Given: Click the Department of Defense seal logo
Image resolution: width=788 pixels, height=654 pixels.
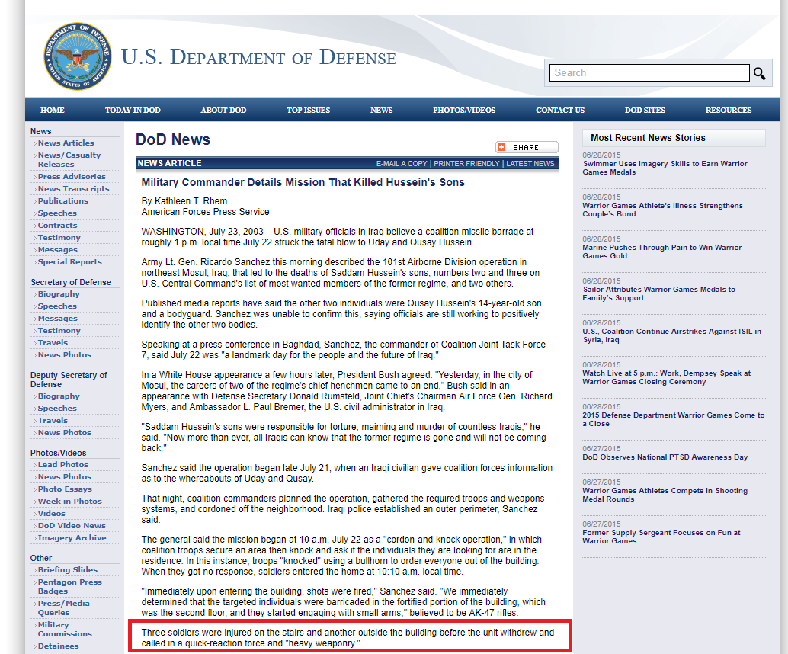Looking at the screenshot, I should [78, 56].
